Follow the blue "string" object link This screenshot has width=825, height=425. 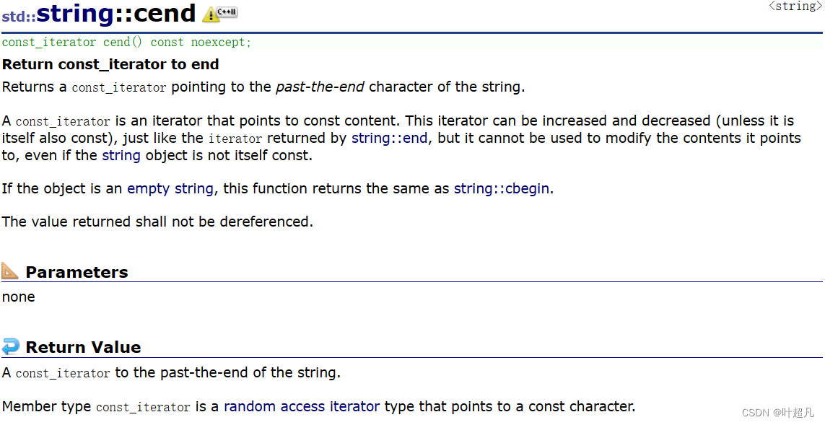click(121, 156)
